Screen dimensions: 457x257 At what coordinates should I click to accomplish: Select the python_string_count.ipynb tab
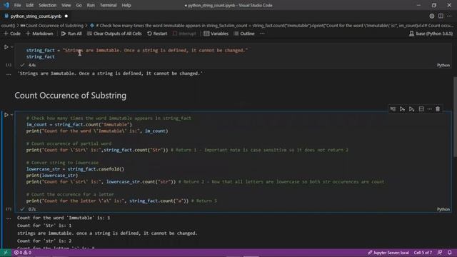coord(36,16)
